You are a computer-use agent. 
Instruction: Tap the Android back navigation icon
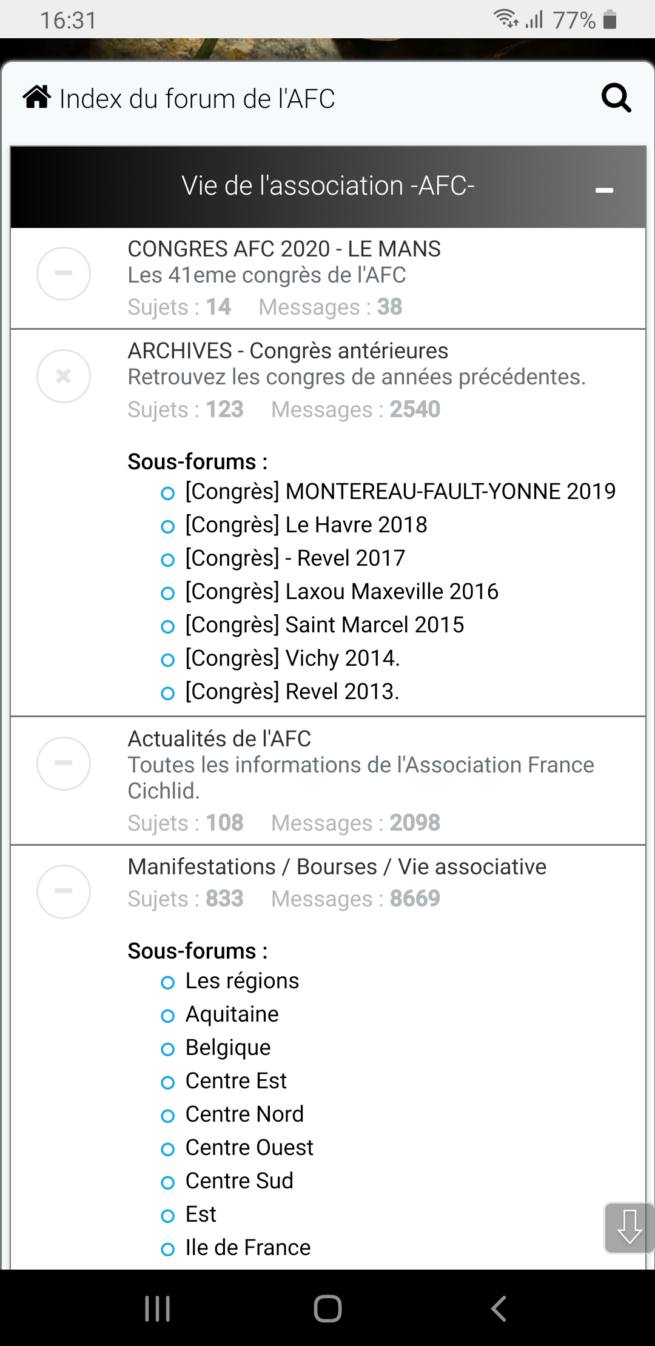[x=499, y=1308]
